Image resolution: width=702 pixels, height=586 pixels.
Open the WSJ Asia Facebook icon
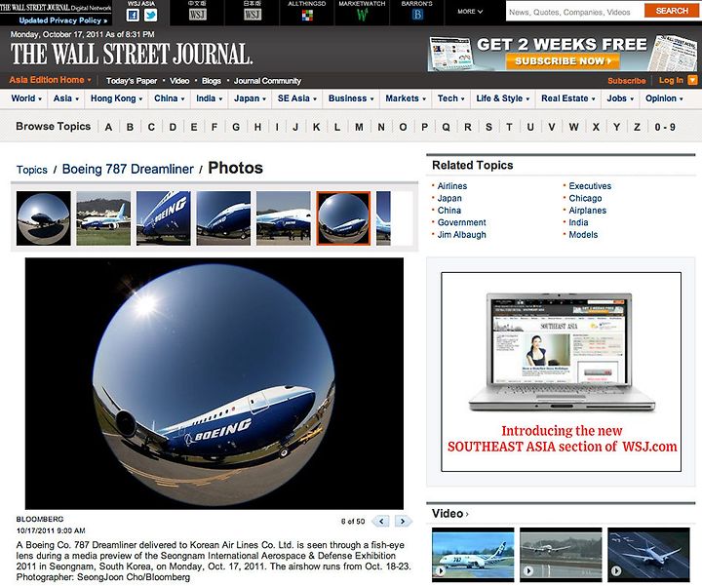pos(133,16)
